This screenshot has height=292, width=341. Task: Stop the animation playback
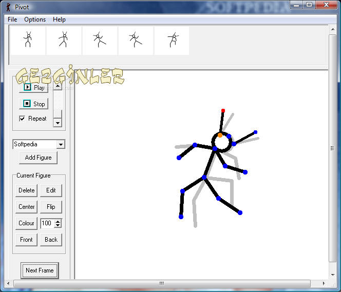[x=34, y=104]
